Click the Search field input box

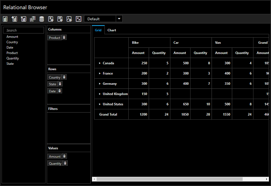tap(24, 30)
